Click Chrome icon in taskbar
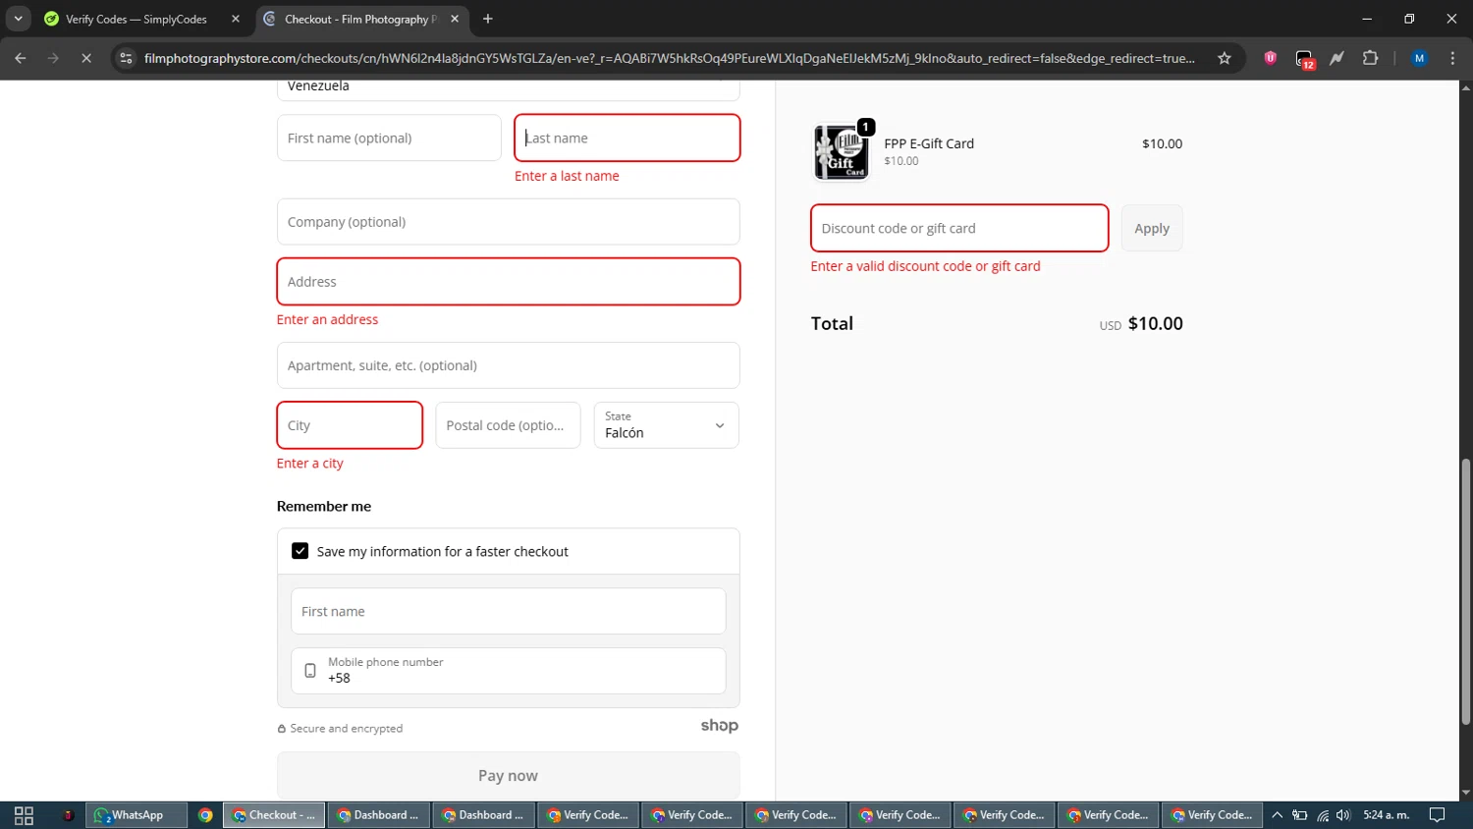Viewport: 1473px width, 829px height. [x=205, y=815]
